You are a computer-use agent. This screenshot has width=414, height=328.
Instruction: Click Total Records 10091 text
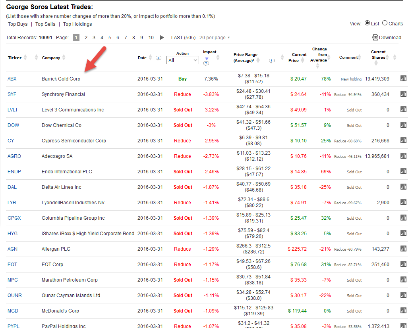[x=29, y=37]
